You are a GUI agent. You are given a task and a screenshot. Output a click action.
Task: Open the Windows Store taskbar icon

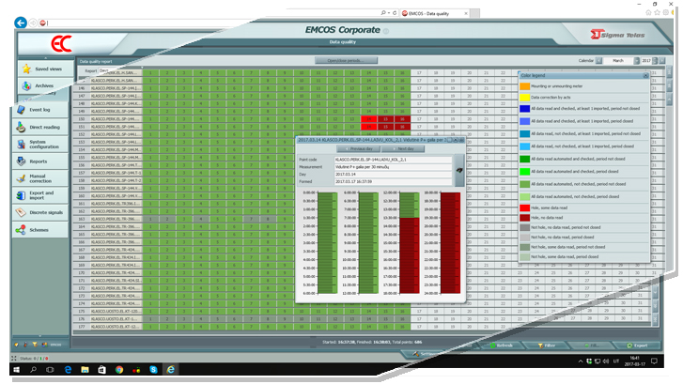(x=101, y=370)
